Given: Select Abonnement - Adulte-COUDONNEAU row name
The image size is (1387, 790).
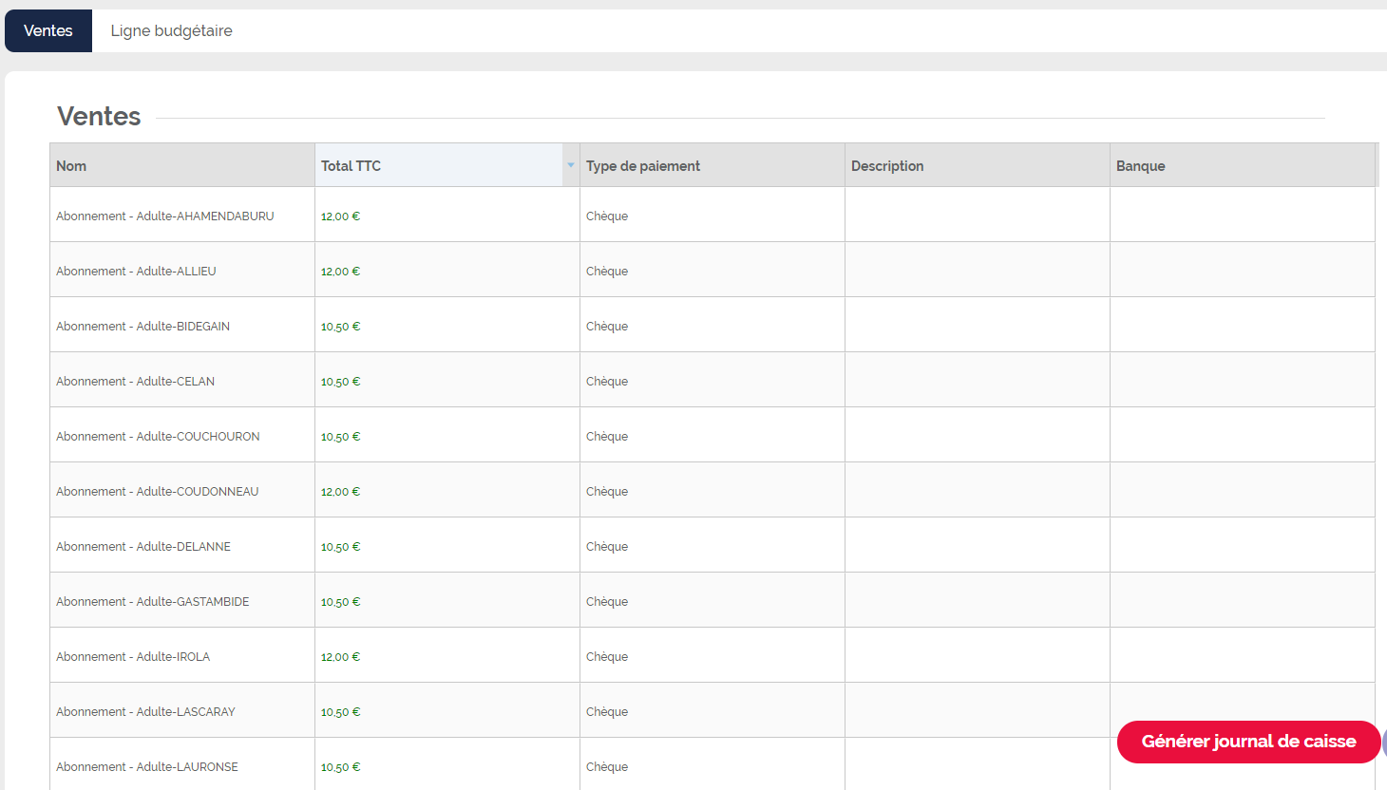Looking at the screenshot, I should (158, 492).
